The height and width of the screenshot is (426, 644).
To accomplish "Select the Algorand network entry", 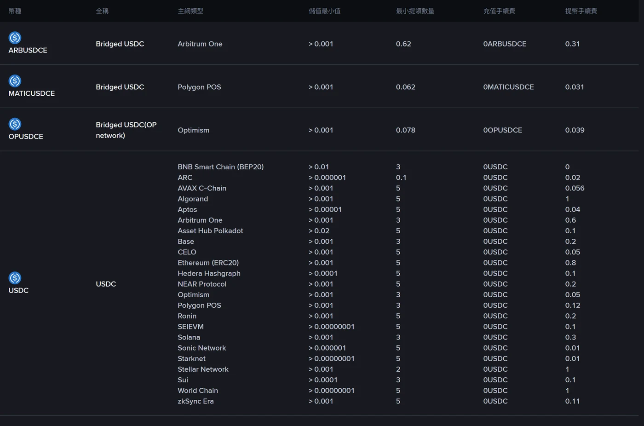I will (x=193, y=199).
